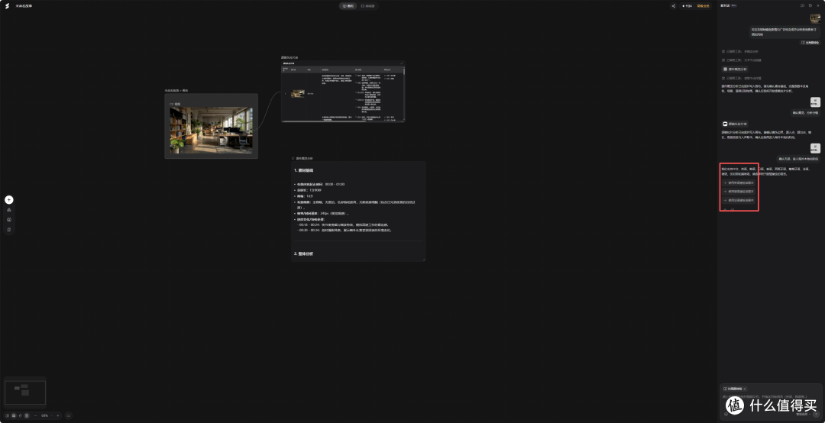Click the keyboard shortcuts icon beside the zoom controls

[x=69, y=415]
